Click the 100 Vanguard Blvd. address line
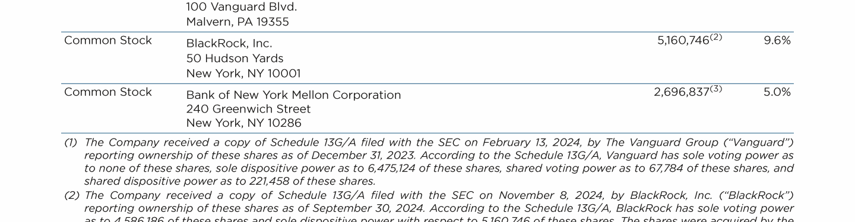The height and width of the screenshot is (222, 855). (x=242, y=7)
